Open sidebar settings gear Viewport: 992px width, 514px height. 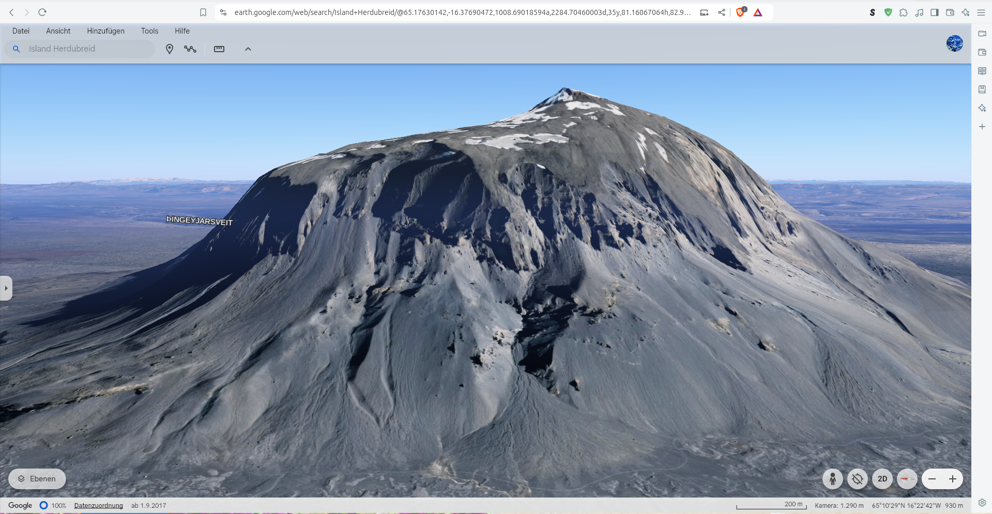coord(982,503)
